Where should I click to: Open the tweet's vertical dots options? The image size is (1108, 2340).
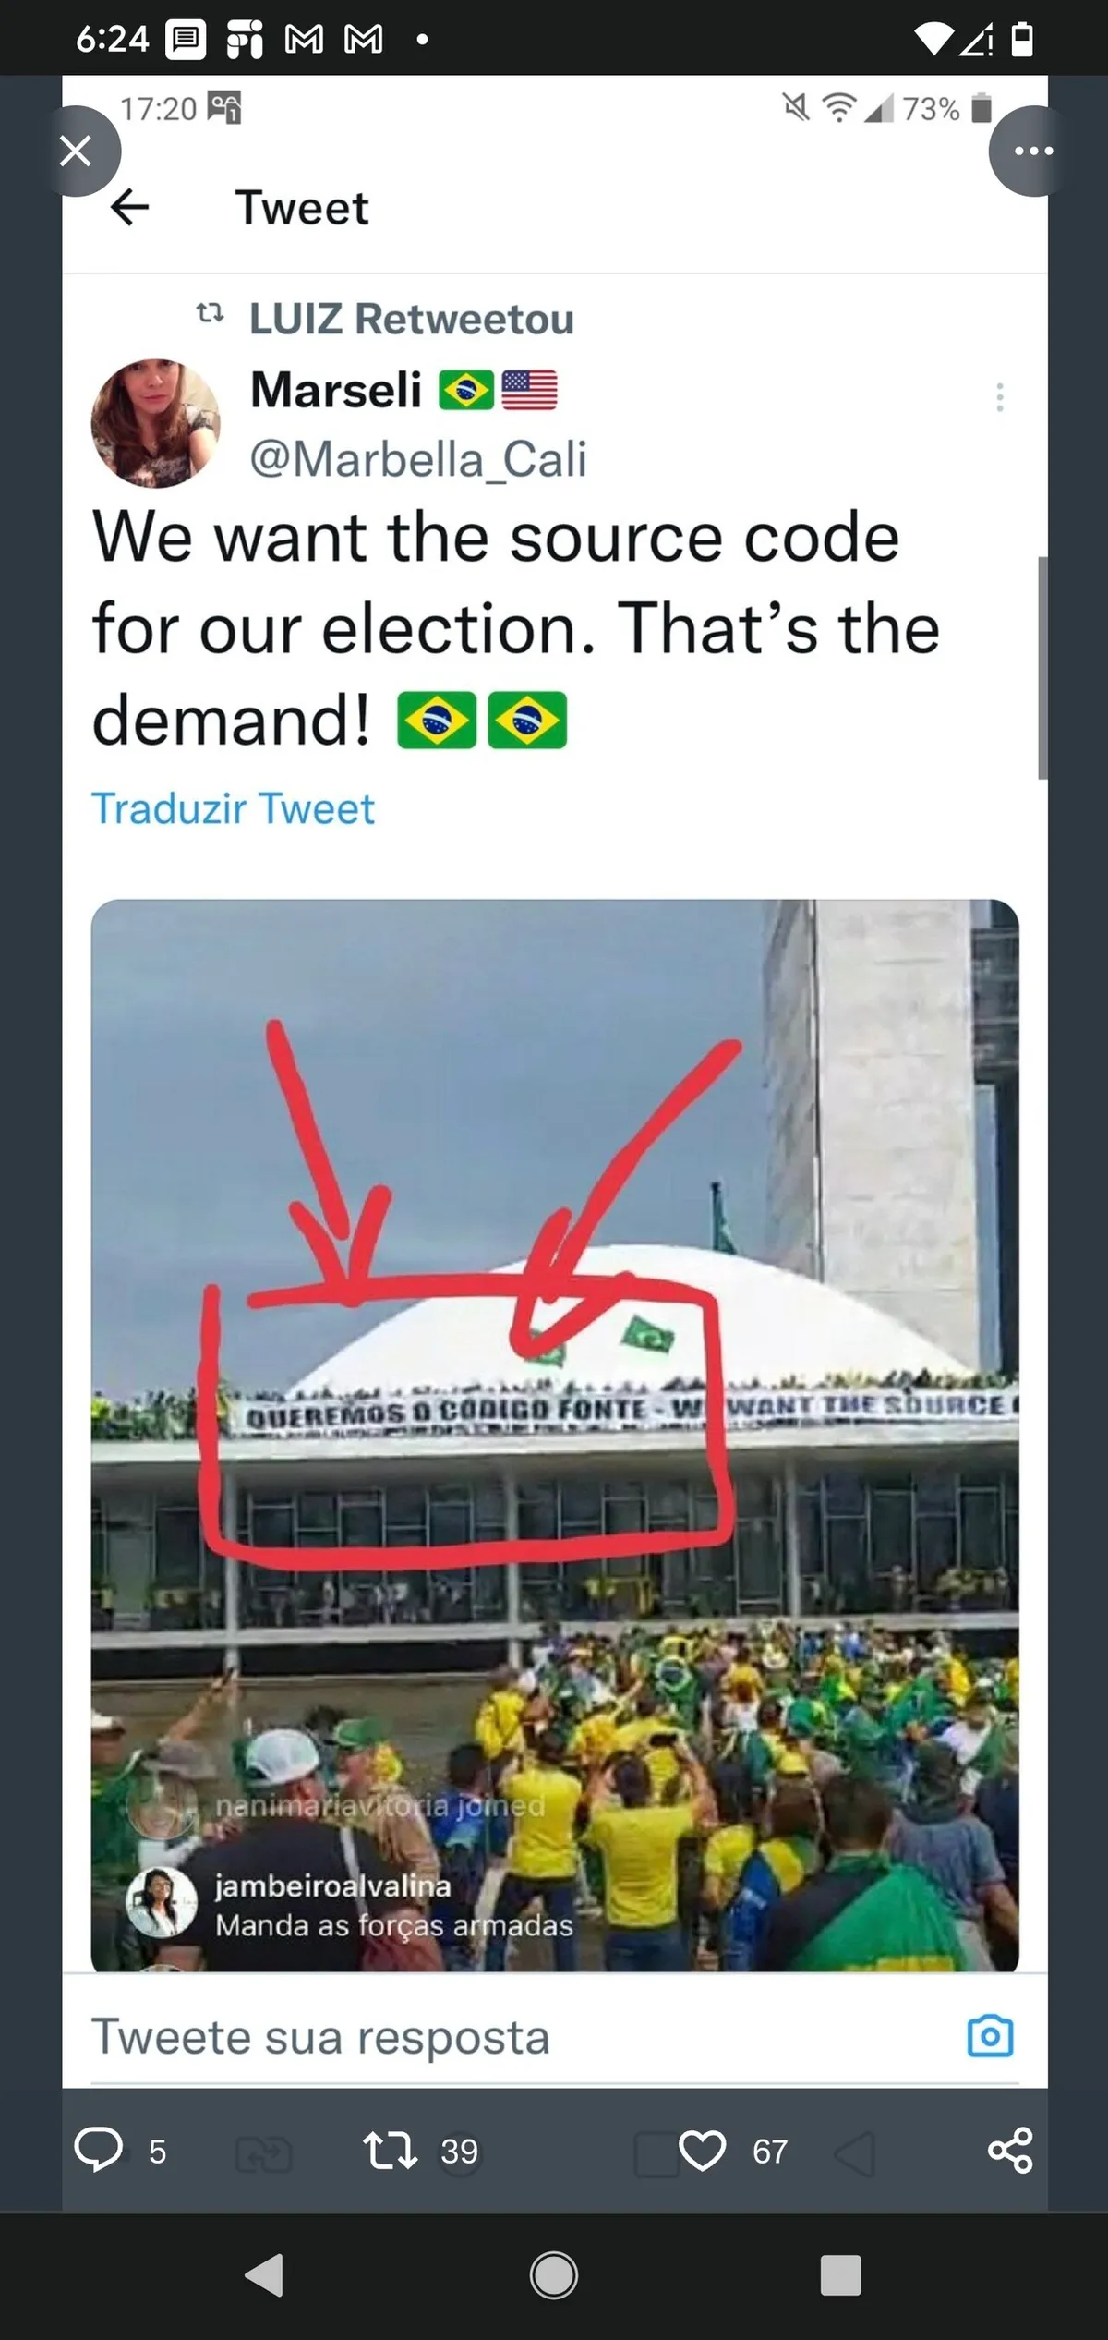point(999,397)
